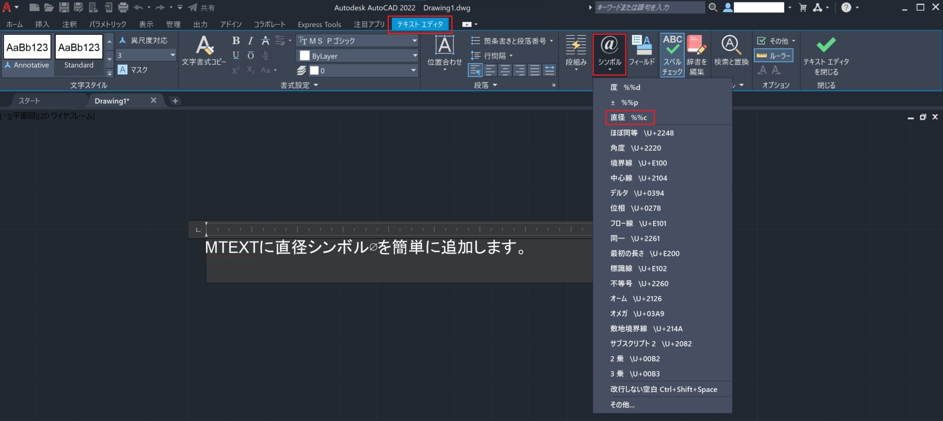Click the AutoCAD application menu logo
943x421 pixels.
click(7, 7)
